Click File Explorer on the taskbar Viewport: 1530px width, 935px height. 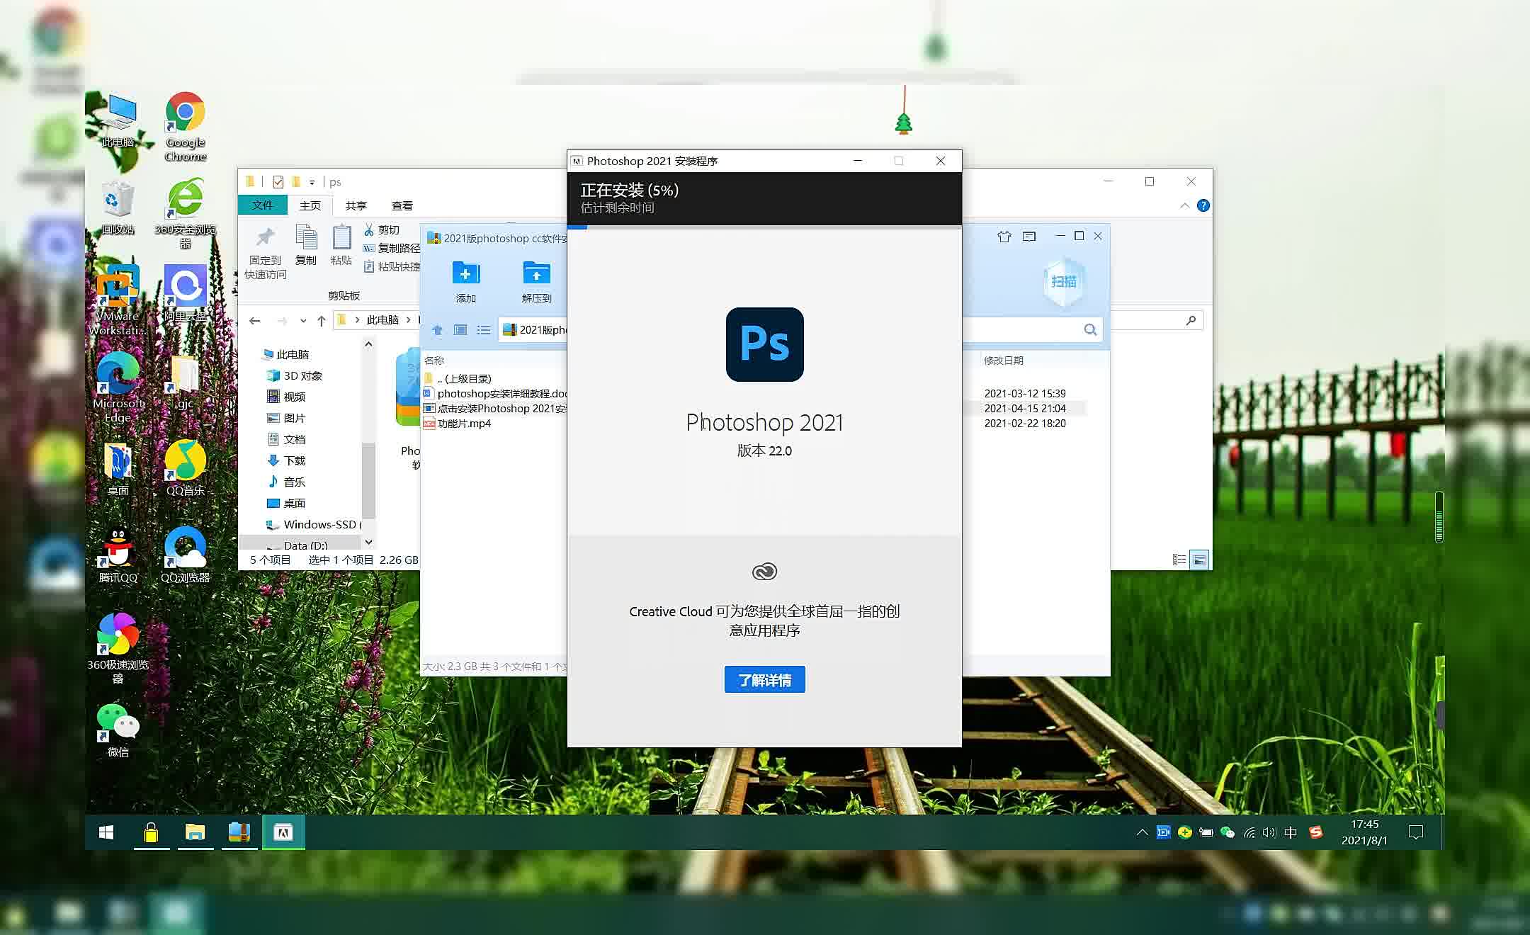click(x=195, y=832)
